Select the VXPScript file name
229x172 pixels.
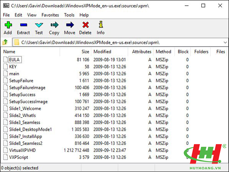(18, 157)
